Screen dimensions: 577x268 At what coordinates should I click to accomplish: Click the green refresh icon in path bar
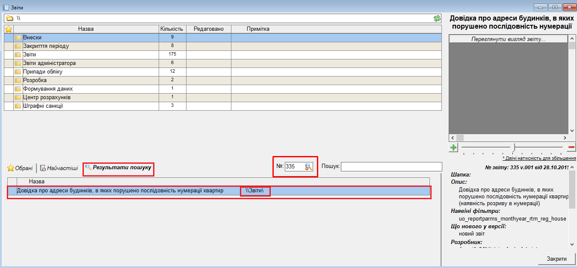coord(437,18)
